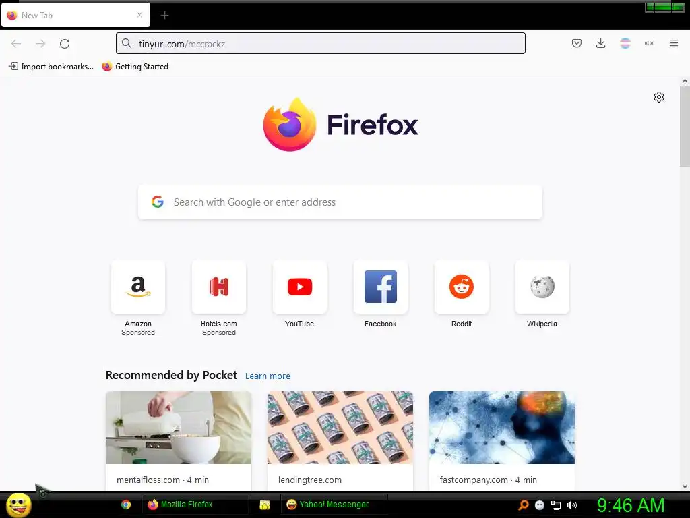The height and width of the screenshot is (518, 690).
Task: Launch Chrome from the taskbar
Action: 126,505
